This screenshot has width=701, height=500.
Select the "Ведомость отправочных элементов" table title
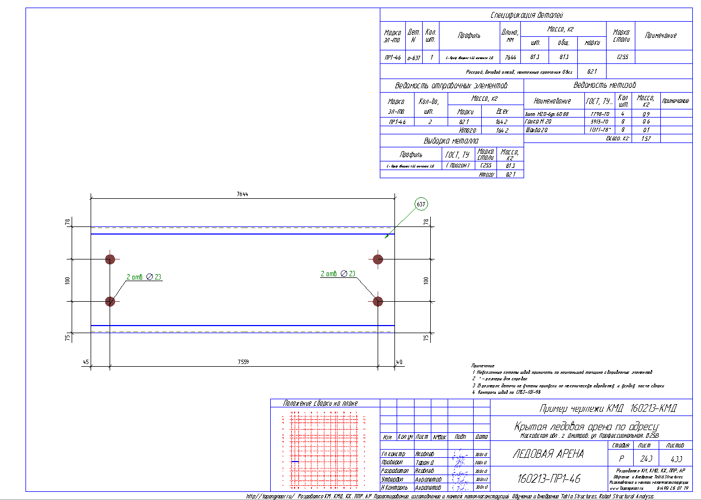point(451,86)
